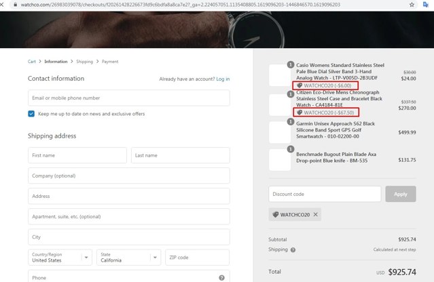Select the Information breadcrumb step
434x282 pixels.
(x=56, y=62)
